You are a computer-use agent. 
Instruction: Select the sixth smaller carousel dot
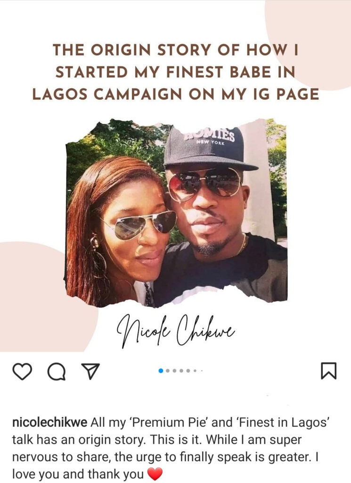pos(195,371)
